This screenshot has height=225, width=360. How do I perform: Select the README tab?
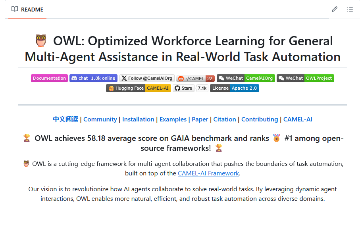click(27, 10)
